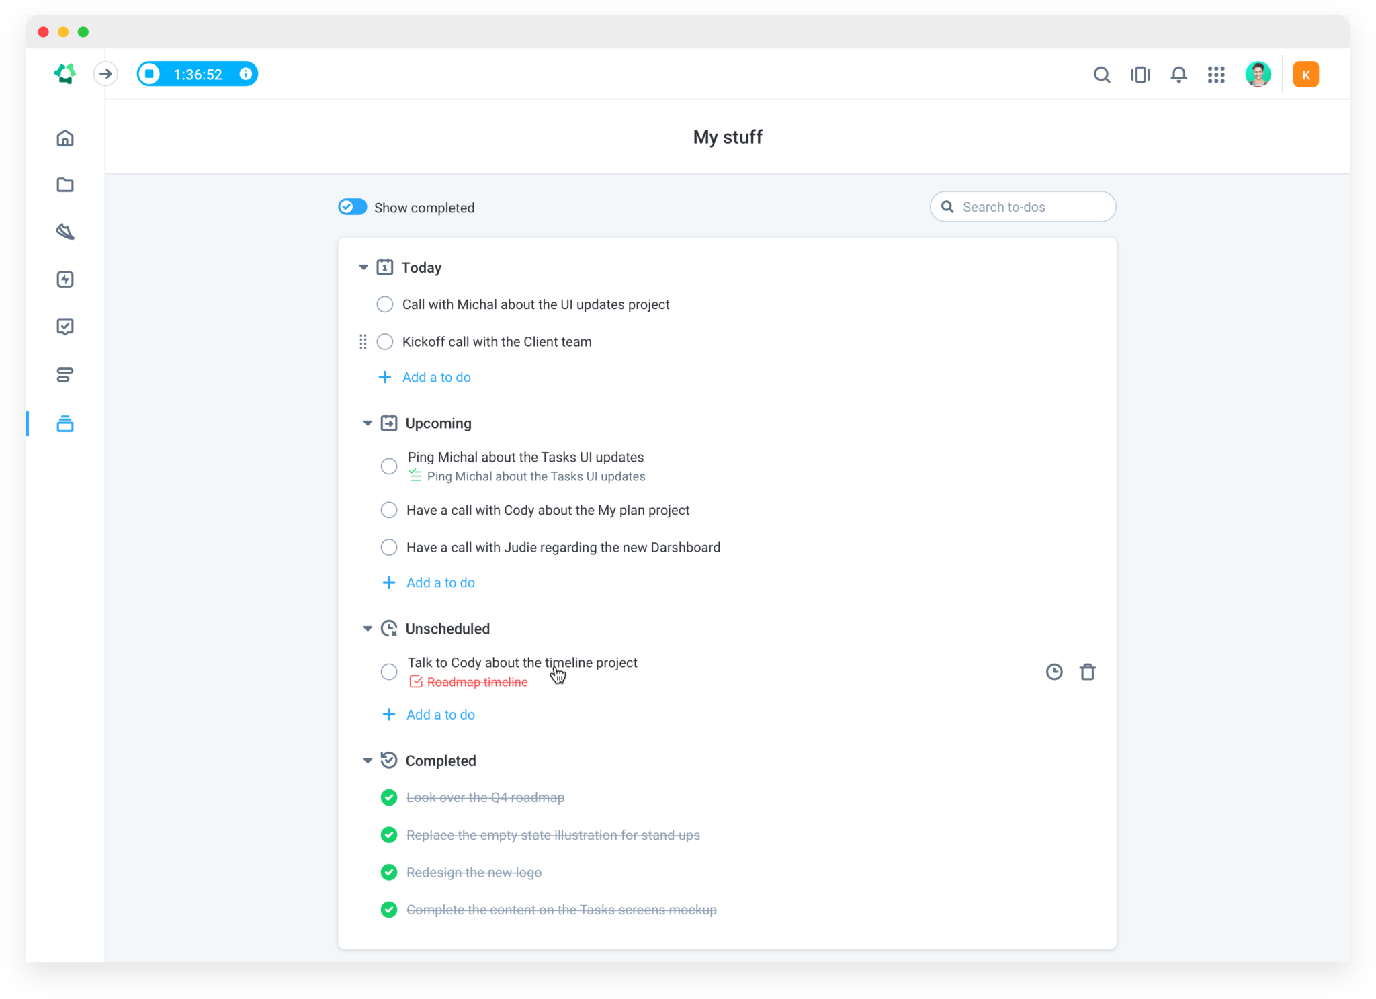
Task: Open the Roadmap timeline linked task
Action: tap(477, 682)
